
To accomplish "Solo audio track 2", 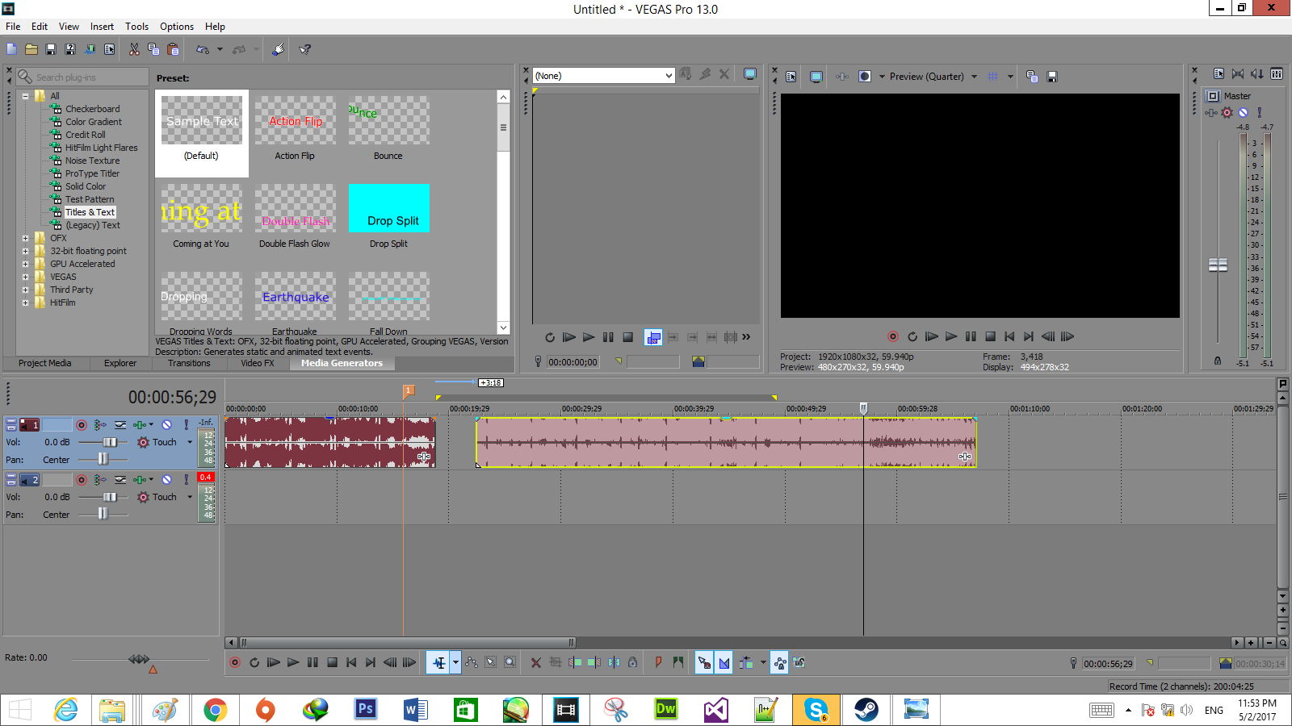I will pos(187,479).
